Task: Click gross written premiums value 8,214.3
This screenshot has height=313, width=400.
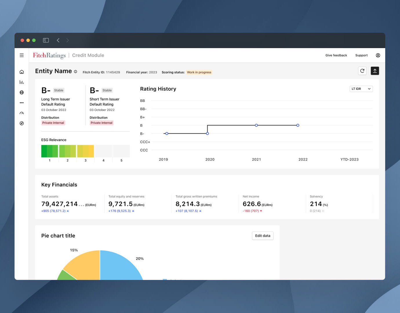Action: 188,204
